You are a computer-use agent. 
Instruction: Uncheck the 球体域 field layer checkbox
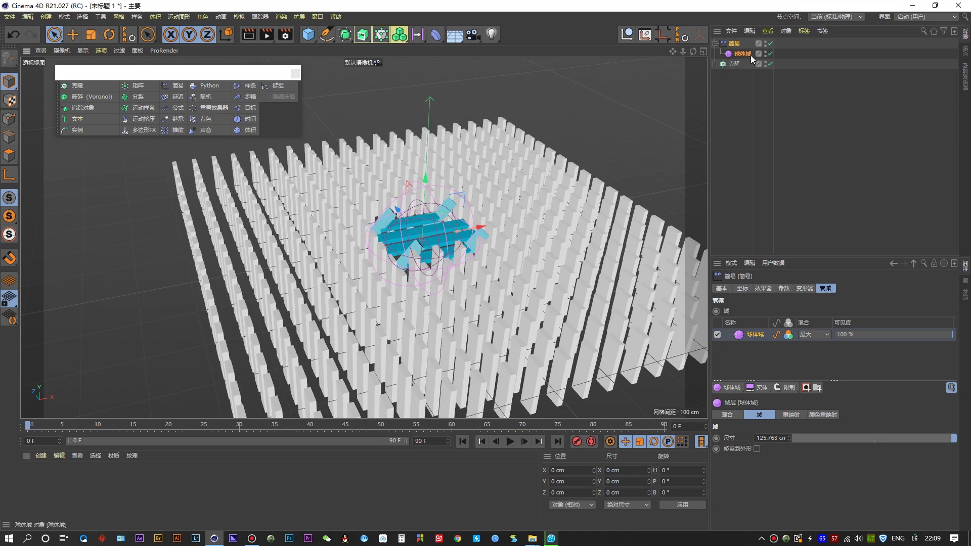(x=717, y=334)
